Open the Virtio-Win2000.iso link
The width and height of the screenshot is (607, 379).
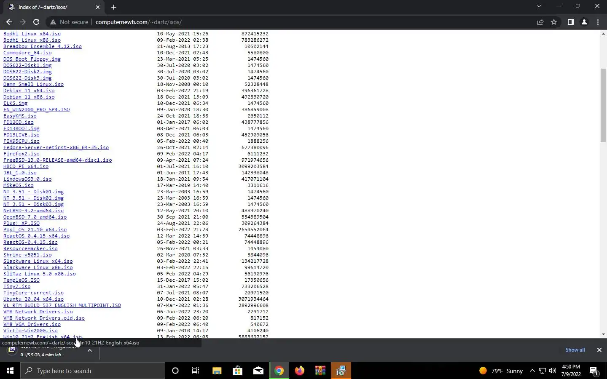(x=30, y=331)
